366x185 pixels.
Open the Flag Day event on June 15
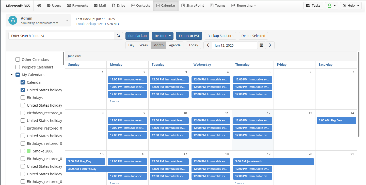point(86,162)
